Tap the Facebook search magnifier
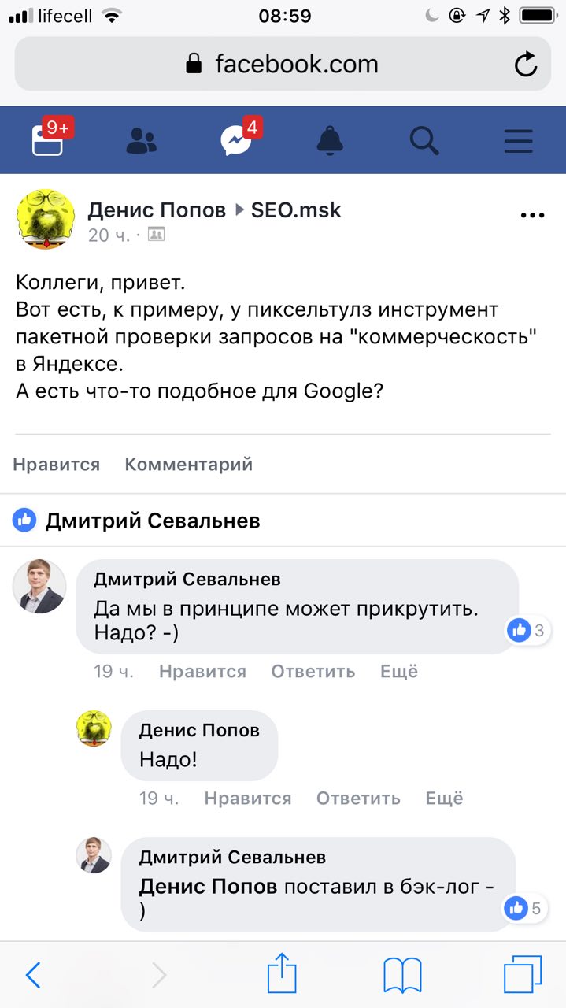566x1008 pixels. (x=424, y=141)
